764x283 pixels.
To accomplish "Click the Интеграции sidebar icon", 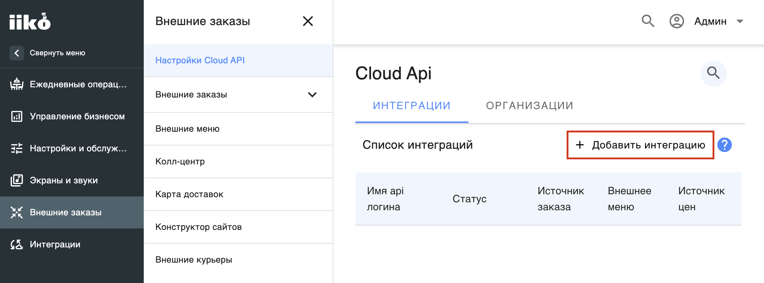I will tap(17, 244).
